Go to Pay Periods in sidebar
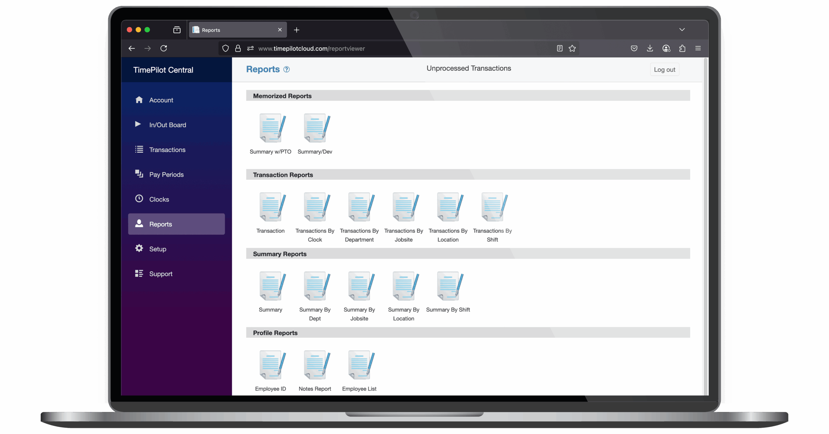 tap(166, 175)
